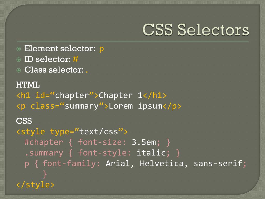The width and height of the screenshot is (265, 199).
Task: Click the .summary selector in the CSS
Action: 44,153
